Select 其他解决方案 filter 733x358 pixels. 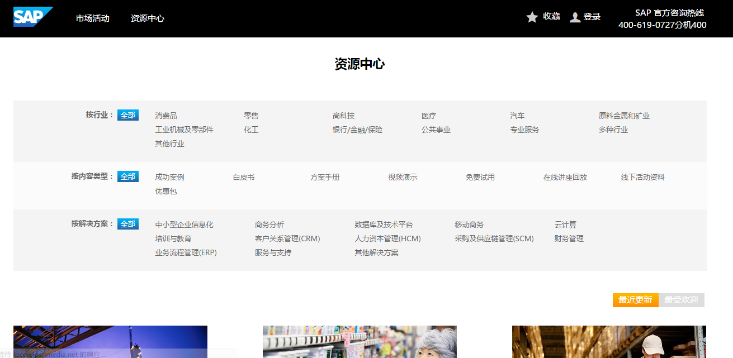[376, 253]
